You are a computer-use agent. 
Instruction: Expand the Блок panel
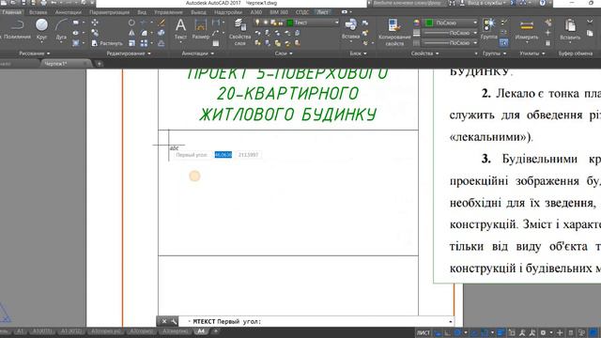pos(359,54)
